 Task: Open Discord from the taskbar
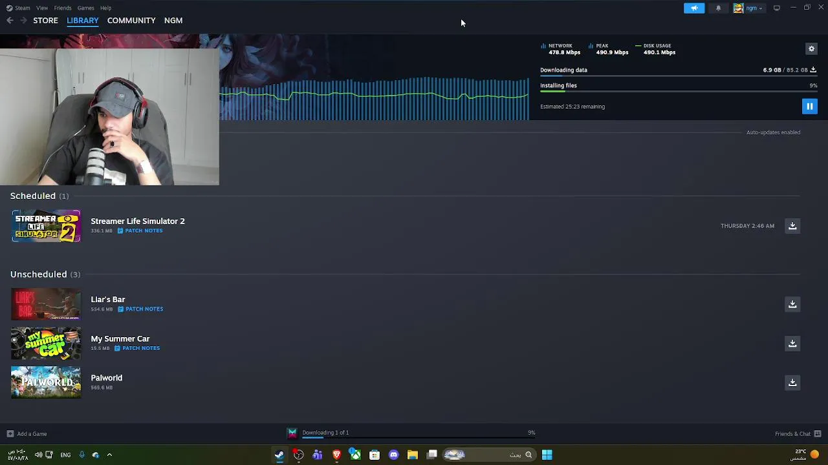pyautogui.click(x=393, y=455)
